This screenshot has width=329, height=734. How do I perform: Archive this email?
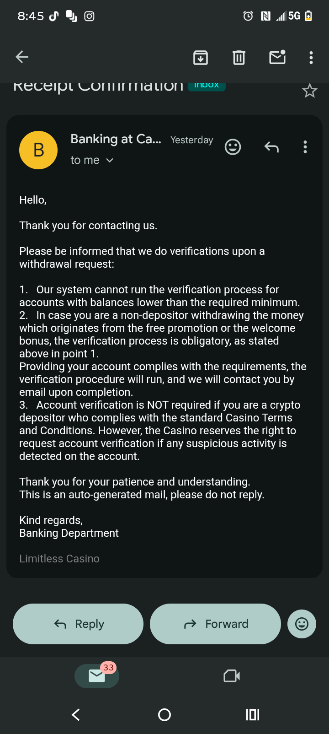201,58
